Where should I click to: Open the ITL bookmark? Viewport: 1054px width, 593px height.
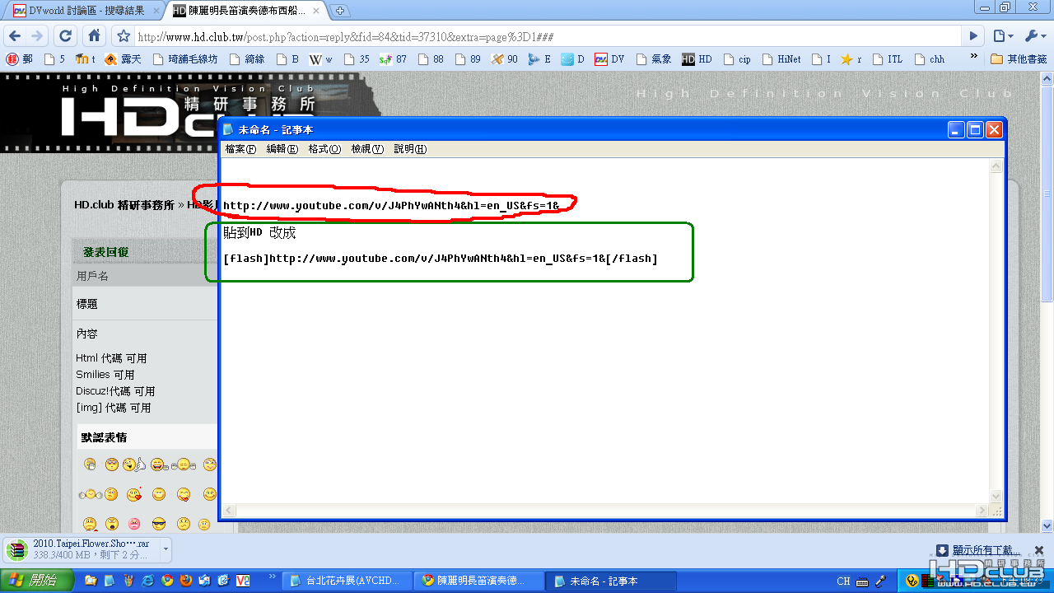(888, 59)
